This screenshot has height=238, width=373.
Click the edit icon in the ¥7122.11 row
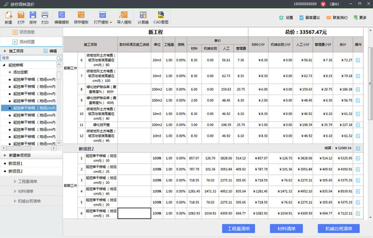[358, 213]
